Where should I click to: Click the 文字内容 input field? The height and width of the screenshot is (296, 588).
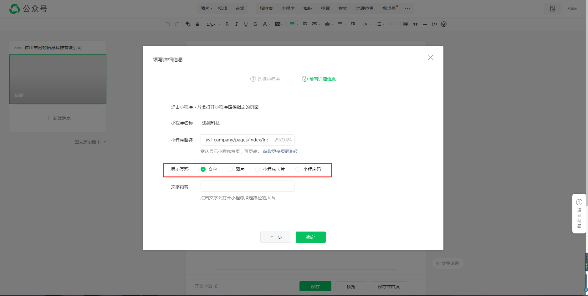tap(247, 186)
